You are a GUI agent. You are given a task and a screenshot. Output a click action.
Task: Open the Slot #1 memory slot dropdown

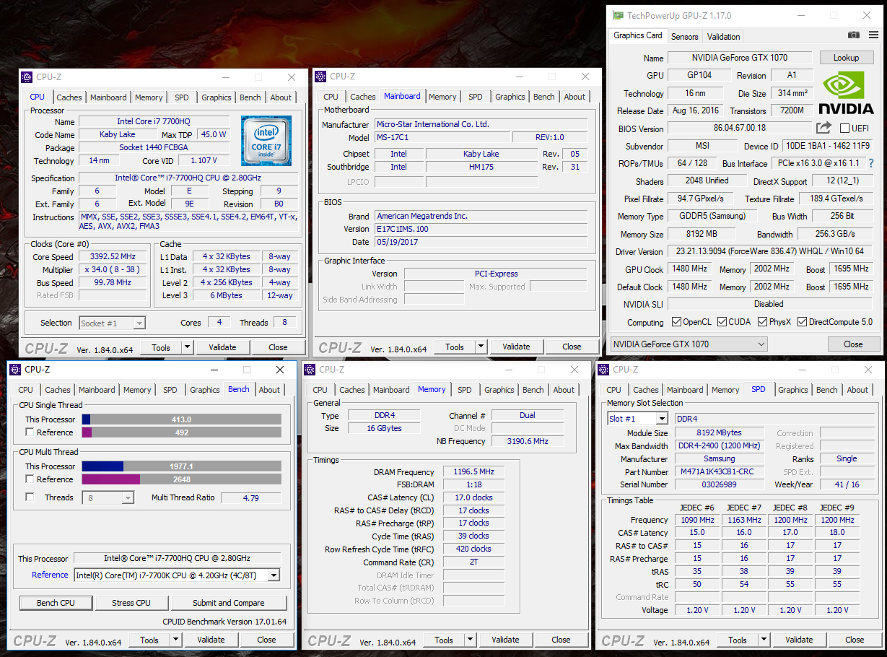(x=638, y=419)
